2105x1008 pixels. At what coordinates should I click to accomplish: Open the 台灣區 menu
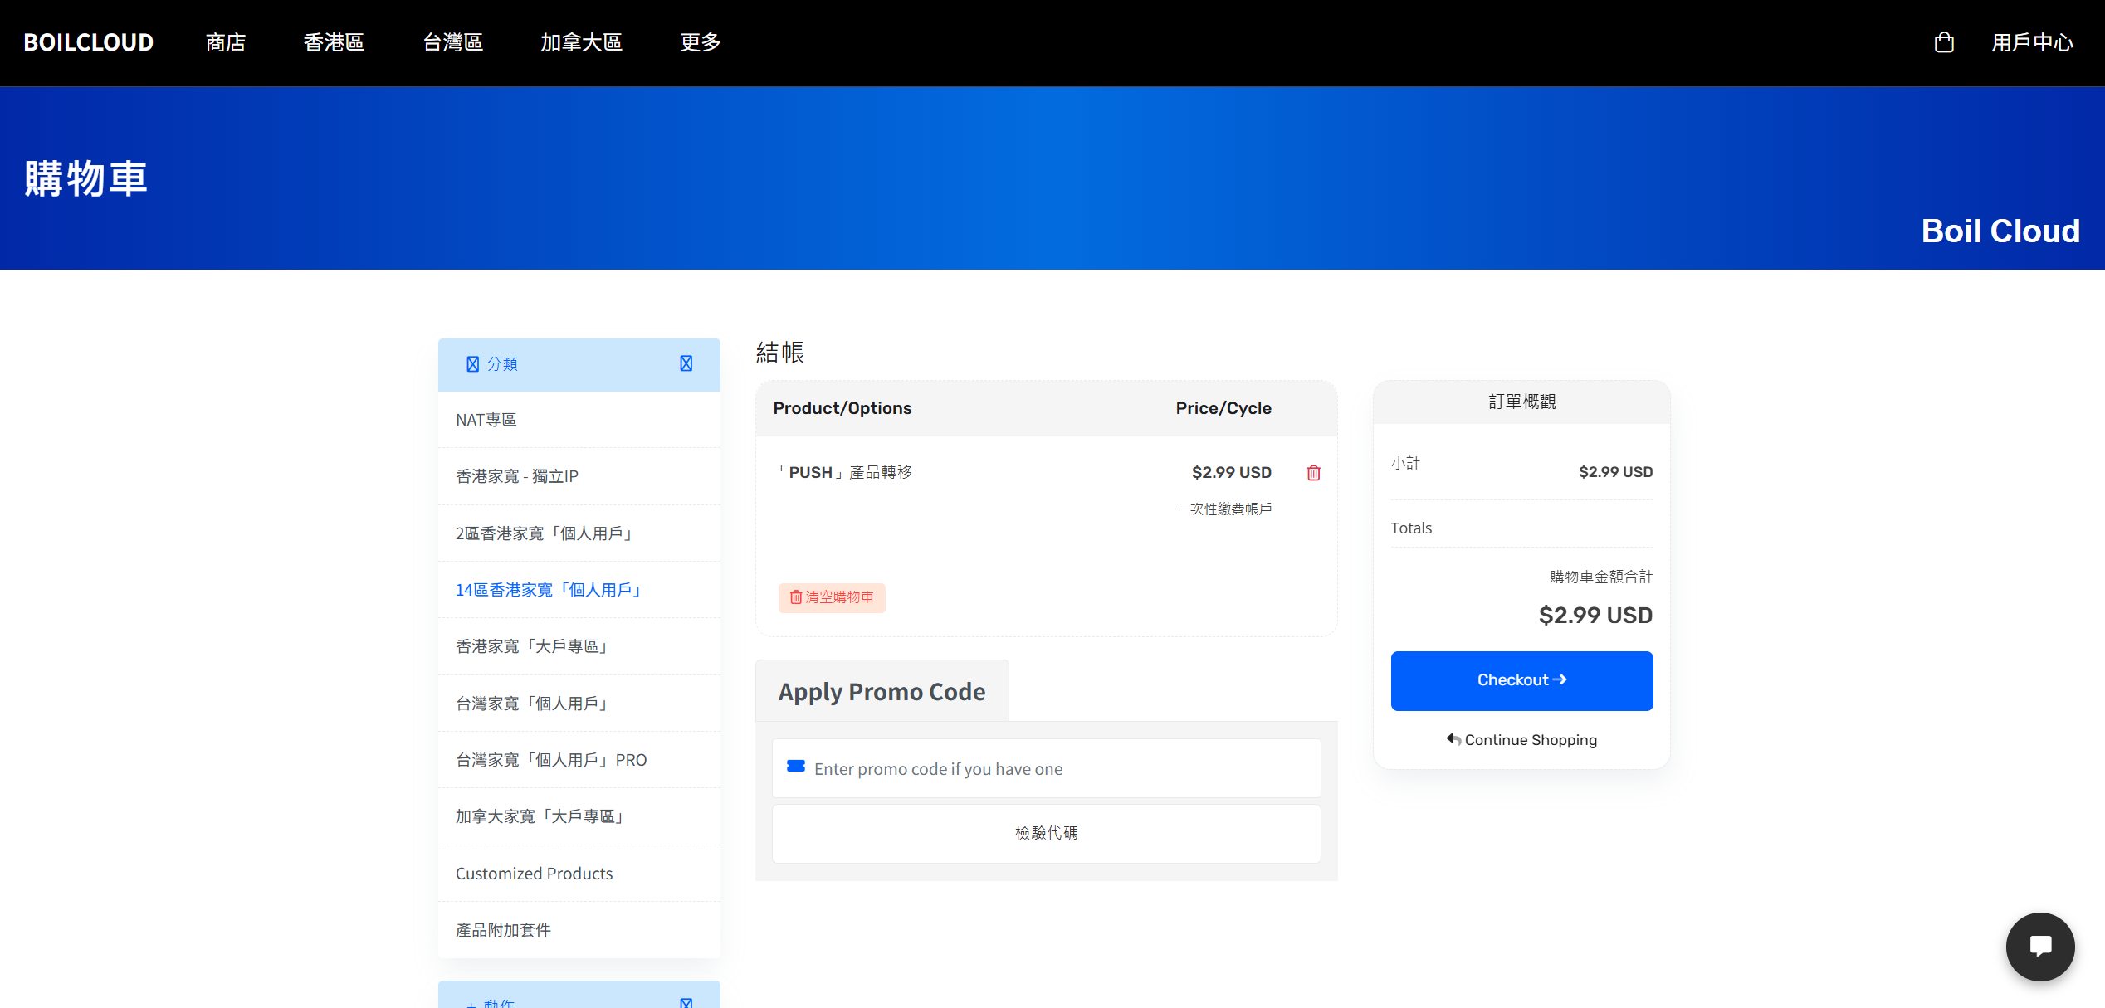point(453,42)
